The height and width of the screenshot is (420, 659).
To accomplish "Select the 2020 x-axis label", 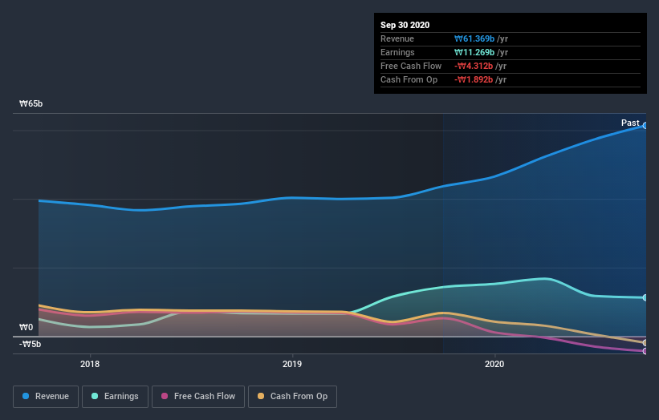I will tap(494, 364).
